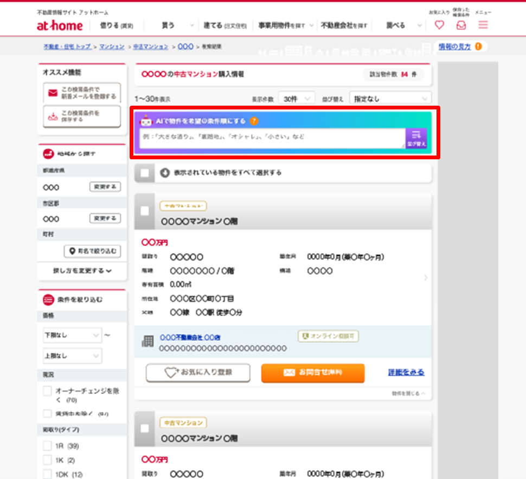Open saved search conditions inbox icon
Image resolution: width=526 pixels, height=479 pixels.
(461, 25)
